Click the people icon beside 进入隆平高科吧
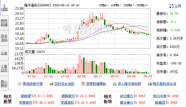Viewport: 186px width, 107px height. [x=115, y=84]
